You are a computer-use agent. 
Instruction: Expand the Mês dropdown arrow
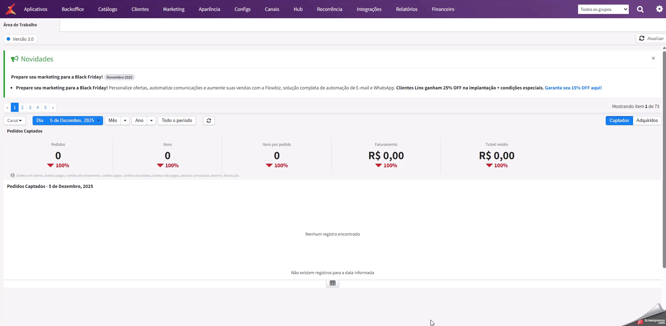pyautogui.click(x=125, y=121)
